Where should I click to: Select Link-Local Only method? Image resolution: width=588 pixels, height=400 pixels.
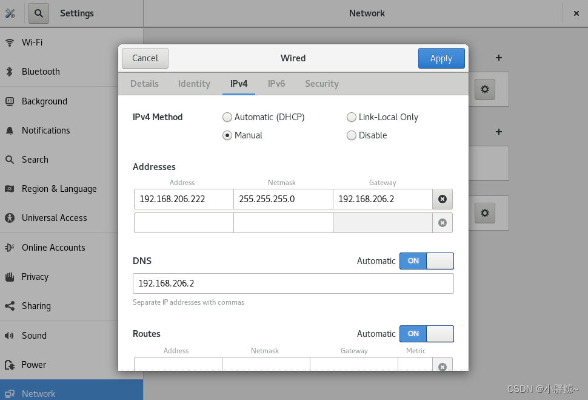tap(383, 117)
